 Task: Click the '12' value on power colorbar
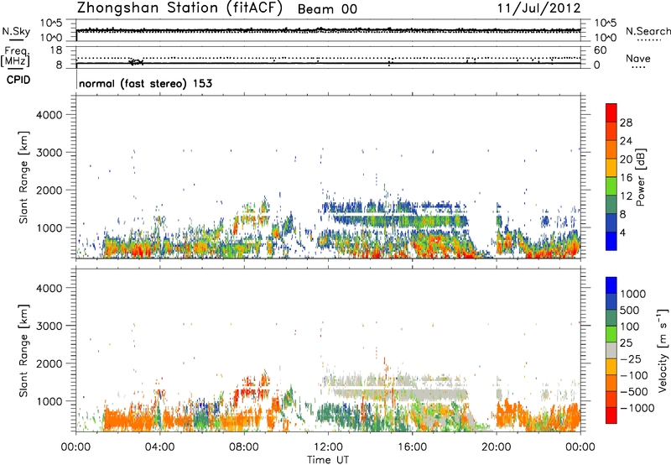pyautogui.click(x=626, y=196)
